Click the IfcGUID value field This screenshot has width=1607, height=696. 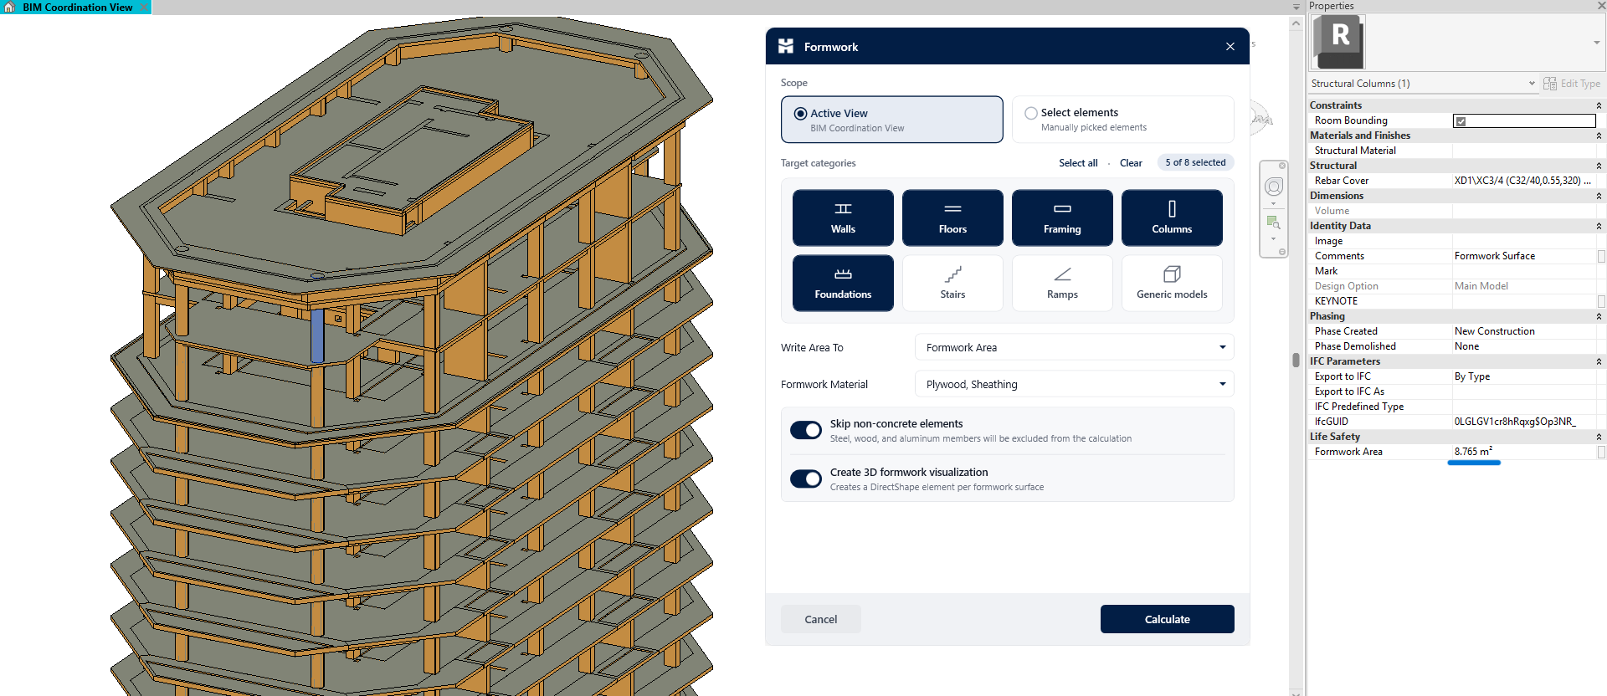tap(1523, 422)
